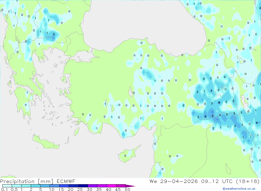Image resolution: width=261 pixels, height=191 pixels.
Task: Click the 'ECMWF' model label
Action: pyautogui.click(x=66, y=181)
